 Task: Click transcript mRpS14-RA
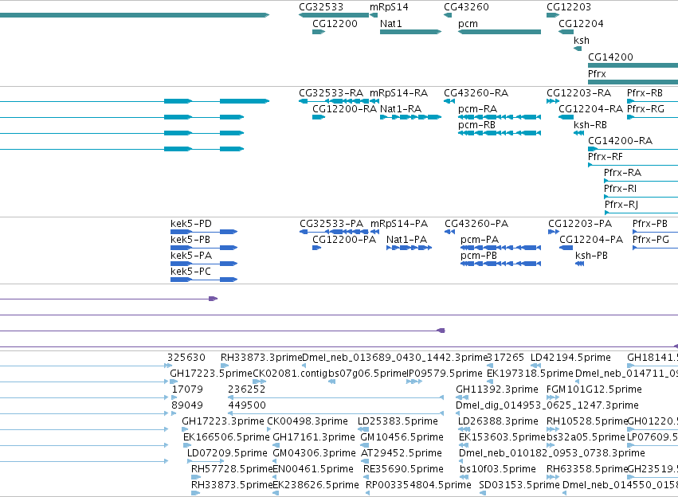(398, 93)
